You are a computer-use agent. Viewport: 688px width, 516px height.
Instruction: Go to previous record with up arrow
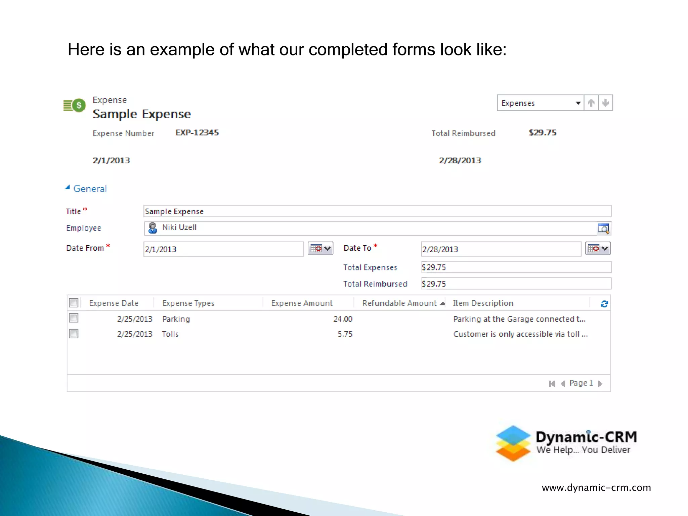point(591,103)
